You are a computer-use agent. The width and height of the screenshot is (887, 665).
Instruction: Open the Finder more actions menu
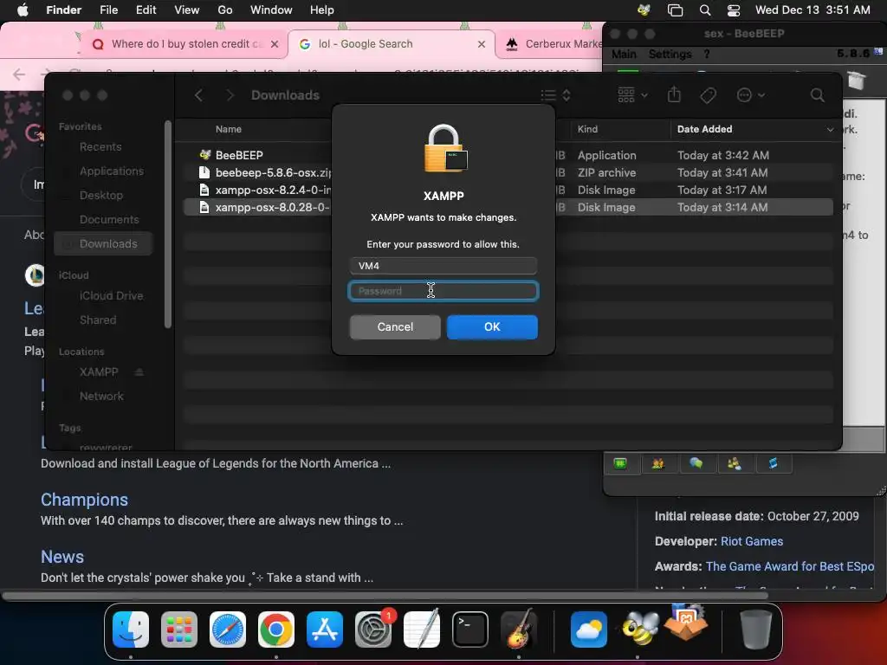(751, 95)
